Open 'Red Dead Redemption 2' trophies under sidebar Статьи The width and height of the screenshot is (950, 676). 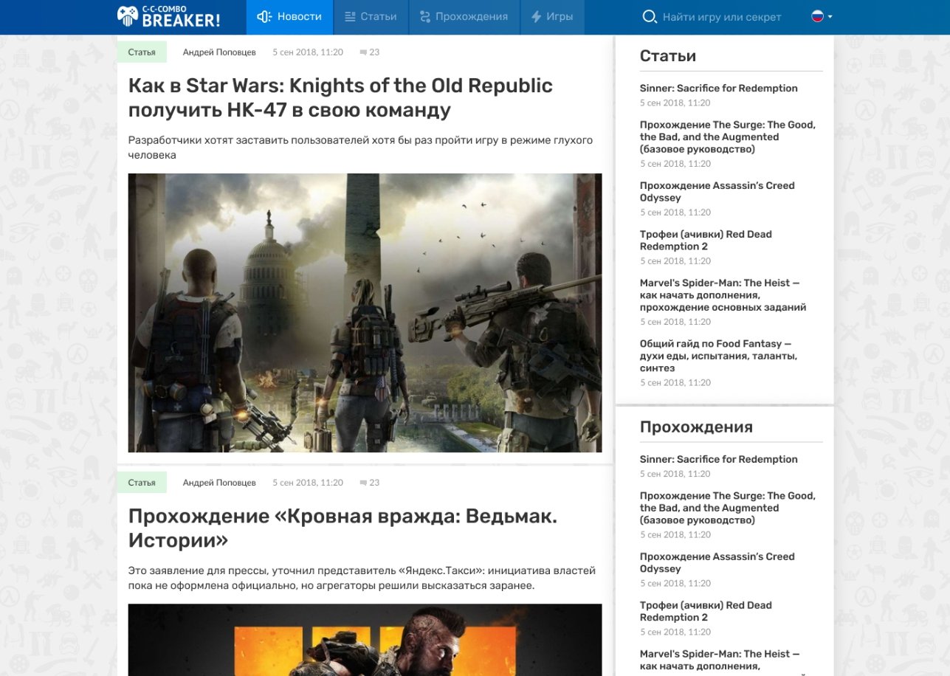coord(706,241)
